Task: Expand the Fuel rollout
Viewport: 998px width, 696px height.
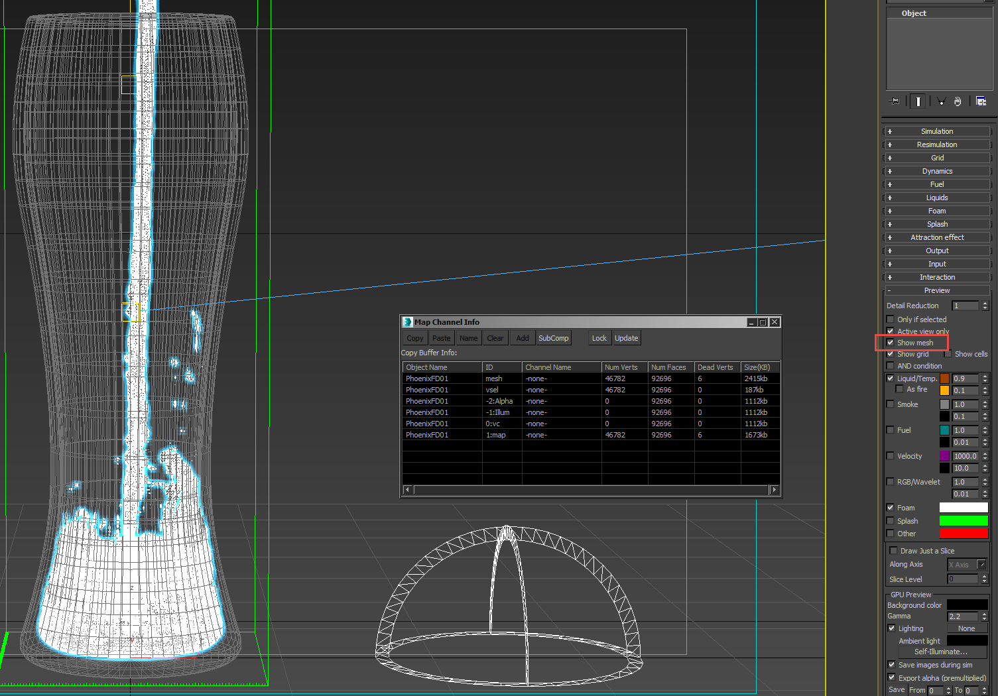Action: (x=937, y=184)
